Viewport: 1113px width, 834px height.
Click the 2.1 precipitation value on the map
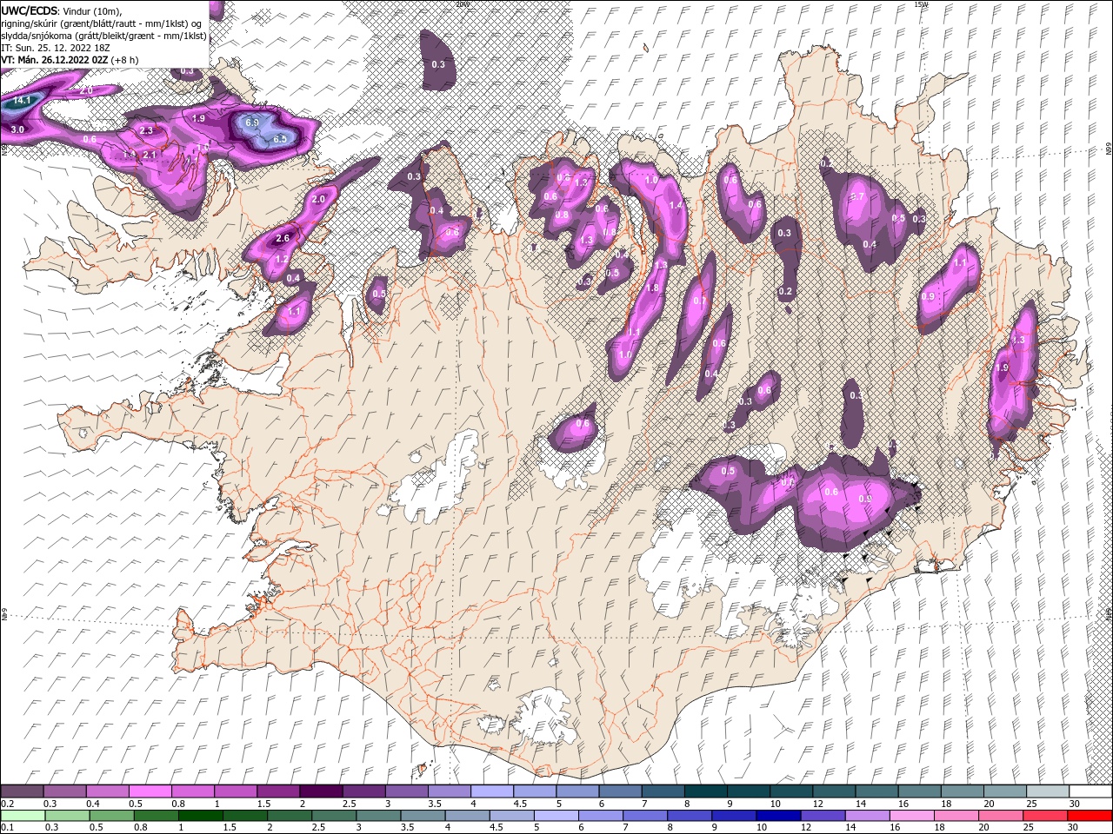coord(149,155)
